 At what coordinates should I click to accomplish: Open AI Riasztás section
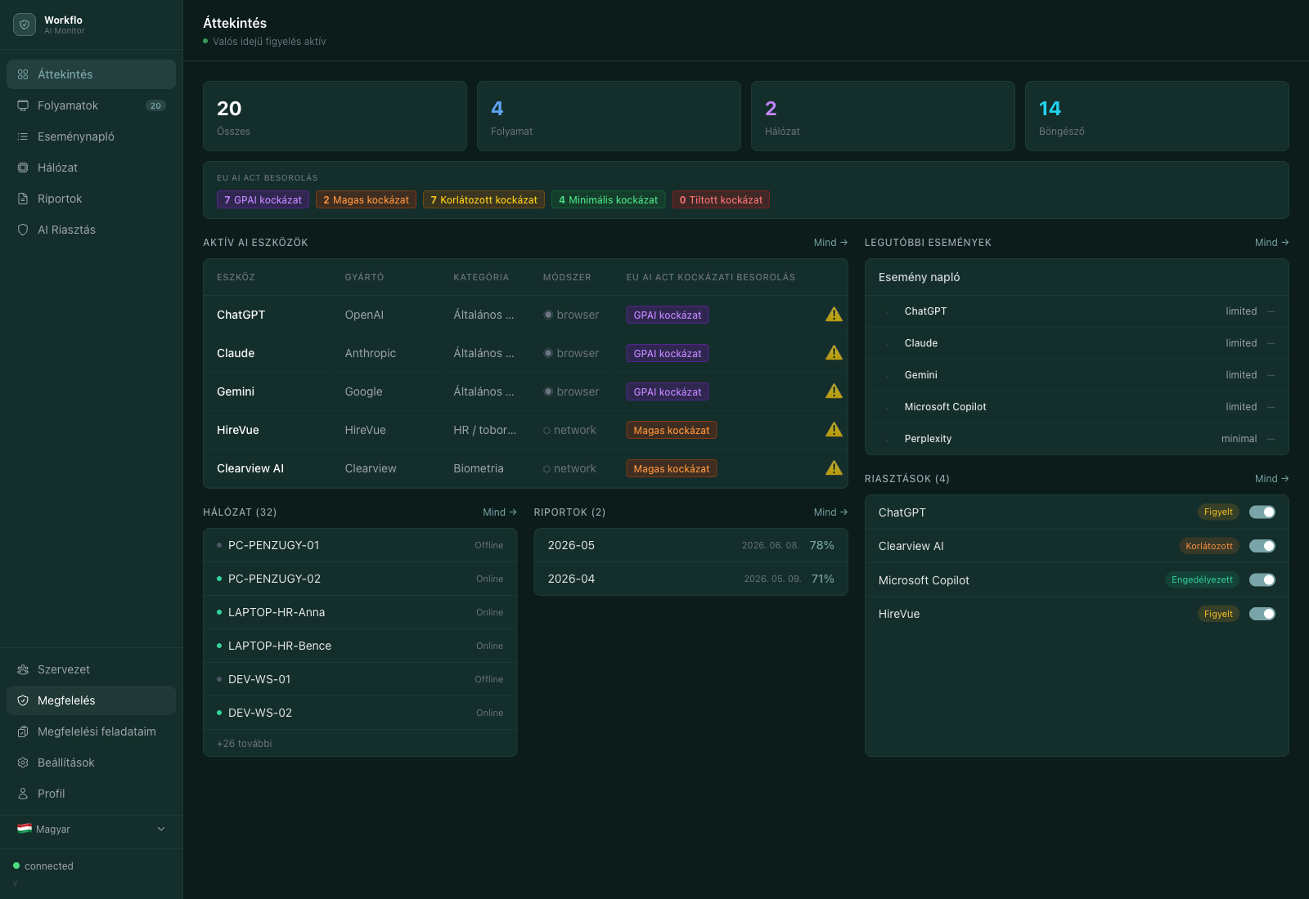(x=91, y=230)
